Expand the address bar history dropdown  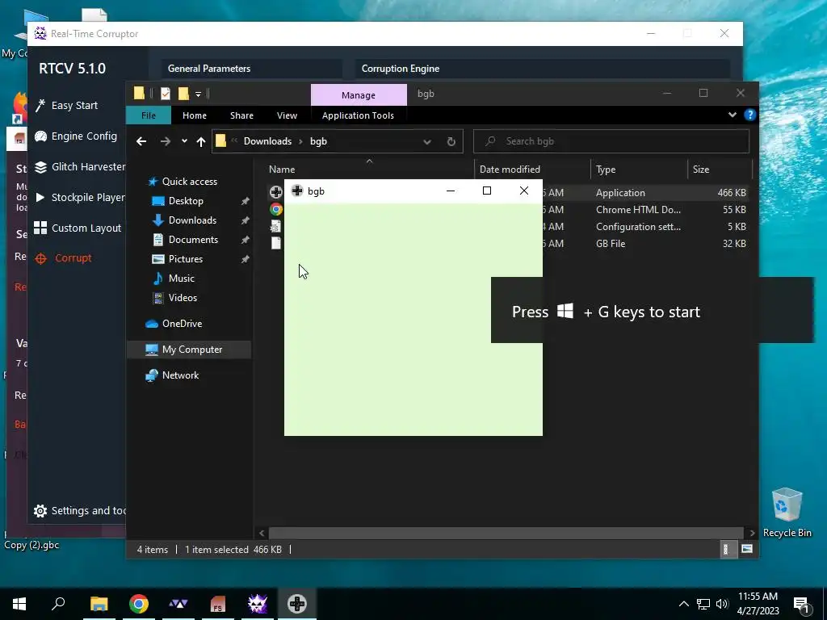tap(427, 141)
